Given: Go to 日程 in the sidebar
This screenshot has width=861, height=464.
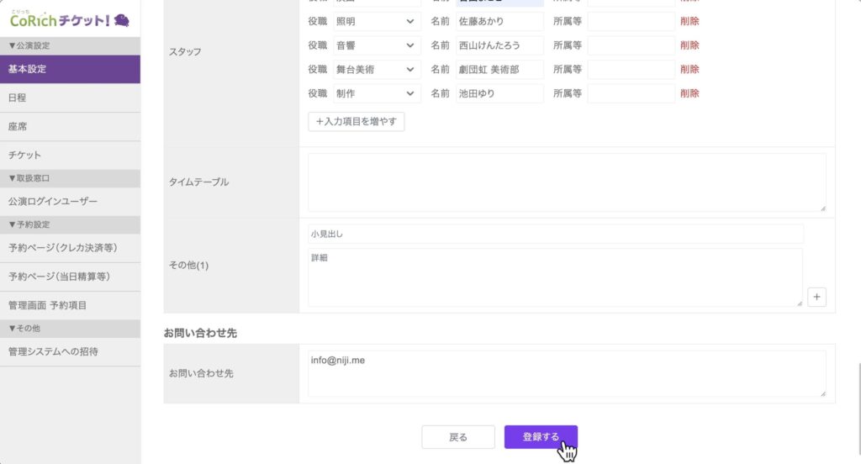Looking at the screenshot, I should coord(70,98).
